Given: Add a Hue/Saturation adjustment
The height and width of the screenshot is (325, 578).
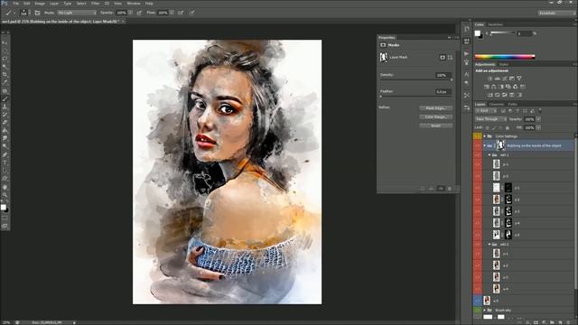Looking at the screenshot, I should pos(487,87).
